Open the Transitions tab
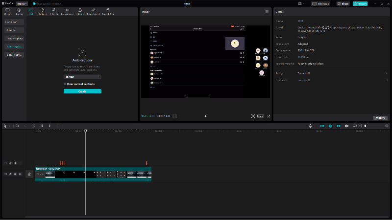 (x=67, y=12)
